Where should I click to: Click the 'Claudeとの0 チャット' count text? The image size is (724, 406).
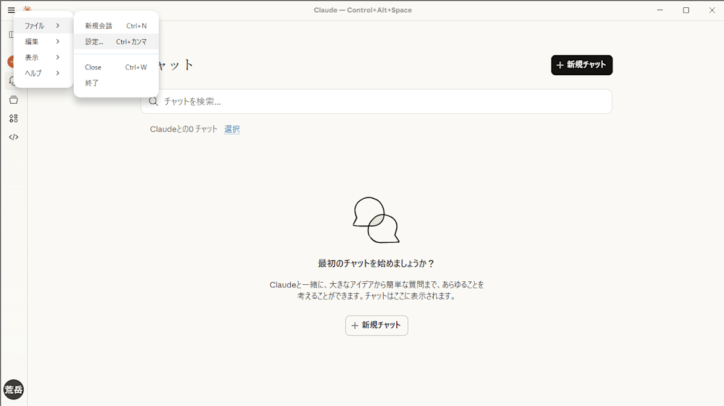pyautogui.click(x=183, y=129)
